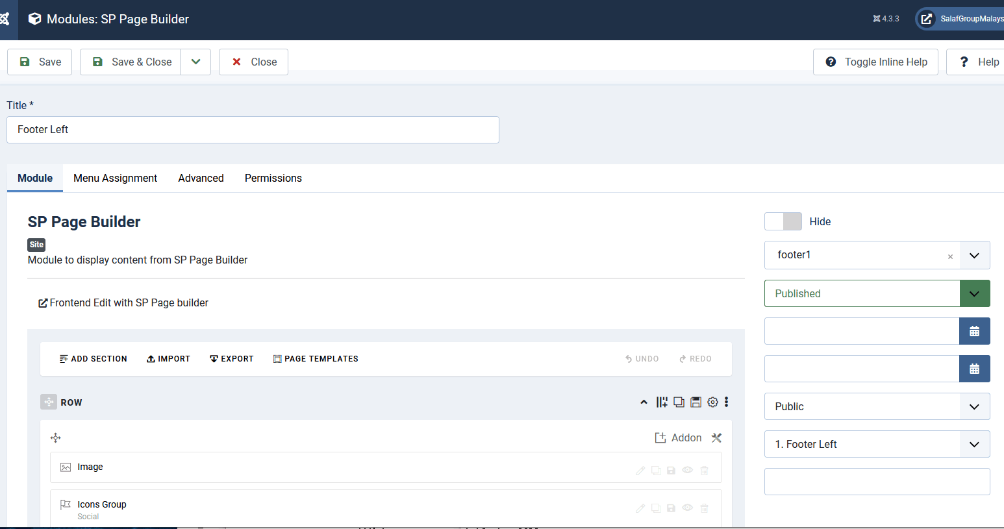
Task: Open the first calendar date picker
Action: (974, 331)
